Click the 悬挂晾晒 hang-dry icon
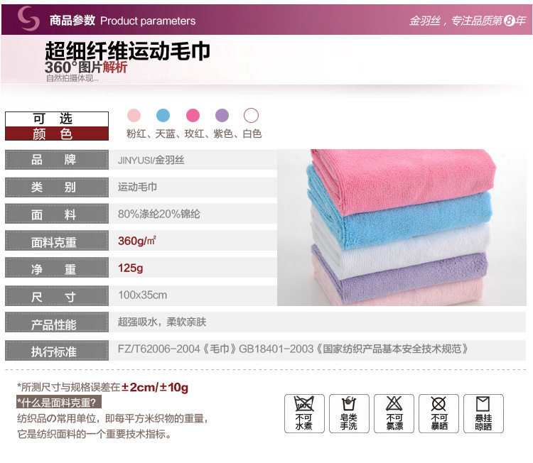Screen dimensions: 533x463 point(483,413)
